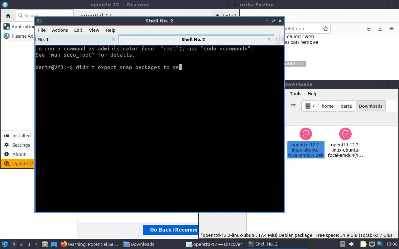The image size is (399, 249).
Task: Go to root folder in the path bar
Action: pyautogui.click(x=310, y=106)
